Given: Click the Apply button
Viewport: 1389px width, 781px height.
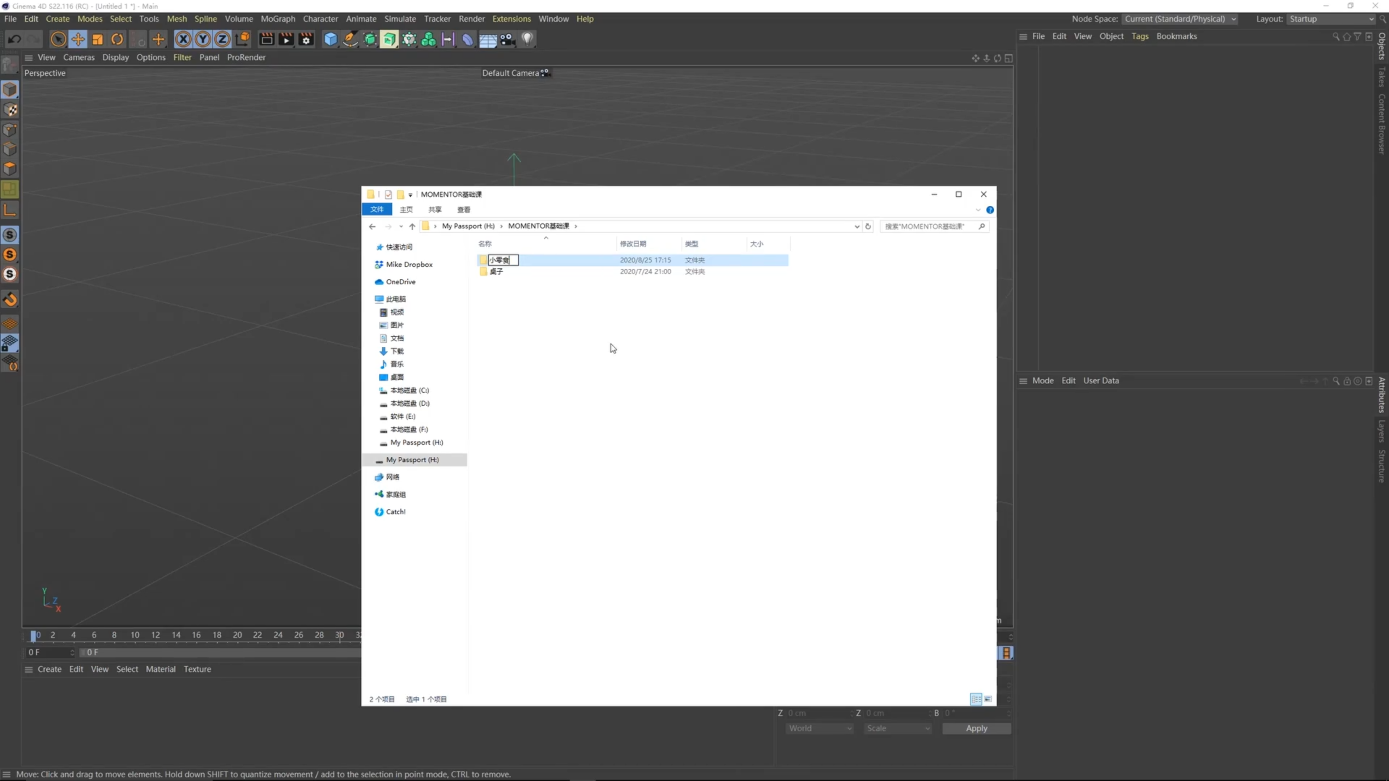Looking at the screenshot, I should pos(976,728).
